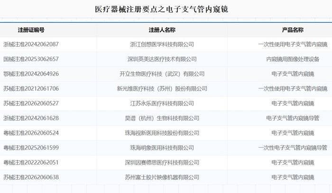Click product 电子支气管内窥镜导管 in 昊谱 row

pos(293,118)
